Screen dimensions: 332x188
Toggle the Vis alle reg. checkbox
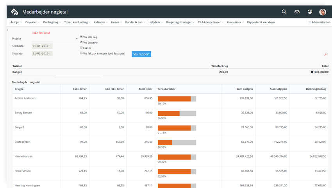pos(81,37)
